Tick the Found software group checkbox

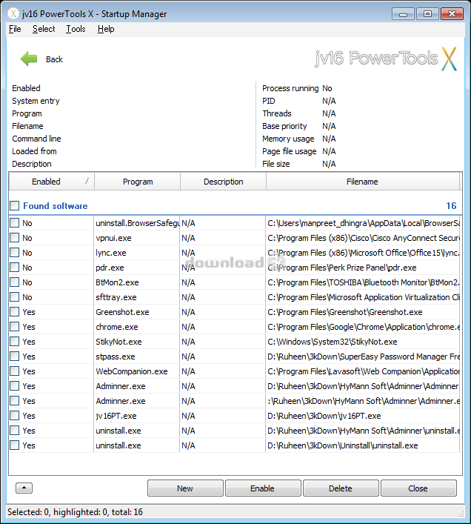[14, 205]
